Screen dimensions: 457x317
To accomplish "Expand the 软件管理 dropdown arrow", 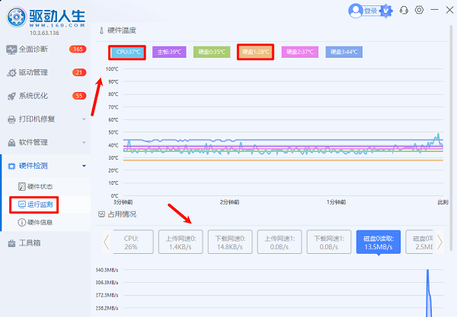I will tap(84, 142).
